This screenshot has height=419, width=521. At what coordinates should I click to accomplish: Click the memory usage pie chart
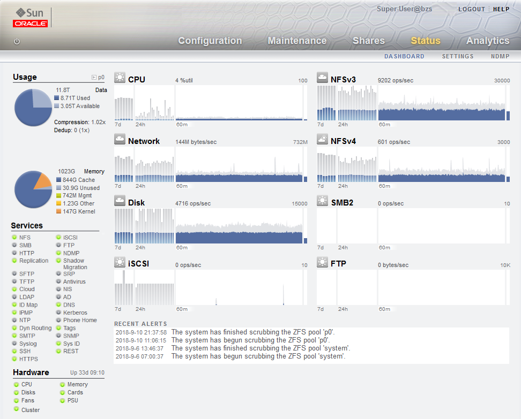33,189
